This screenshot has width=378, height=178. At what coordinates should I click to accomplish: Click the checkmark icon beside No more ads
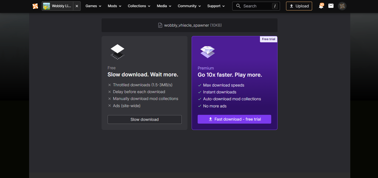[x=200, y=106]
